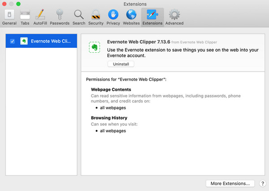269x191 pixels.
Task: Open the General preferences pane
Action: click(x=9, y=17)
